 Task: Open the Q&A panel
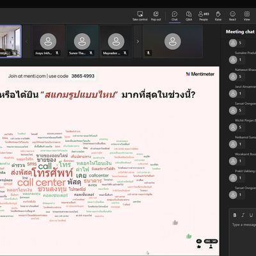tap(189, 16)
